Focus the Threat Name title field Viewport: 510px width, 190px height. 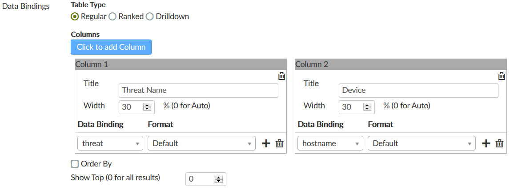[x=198, y=90]
